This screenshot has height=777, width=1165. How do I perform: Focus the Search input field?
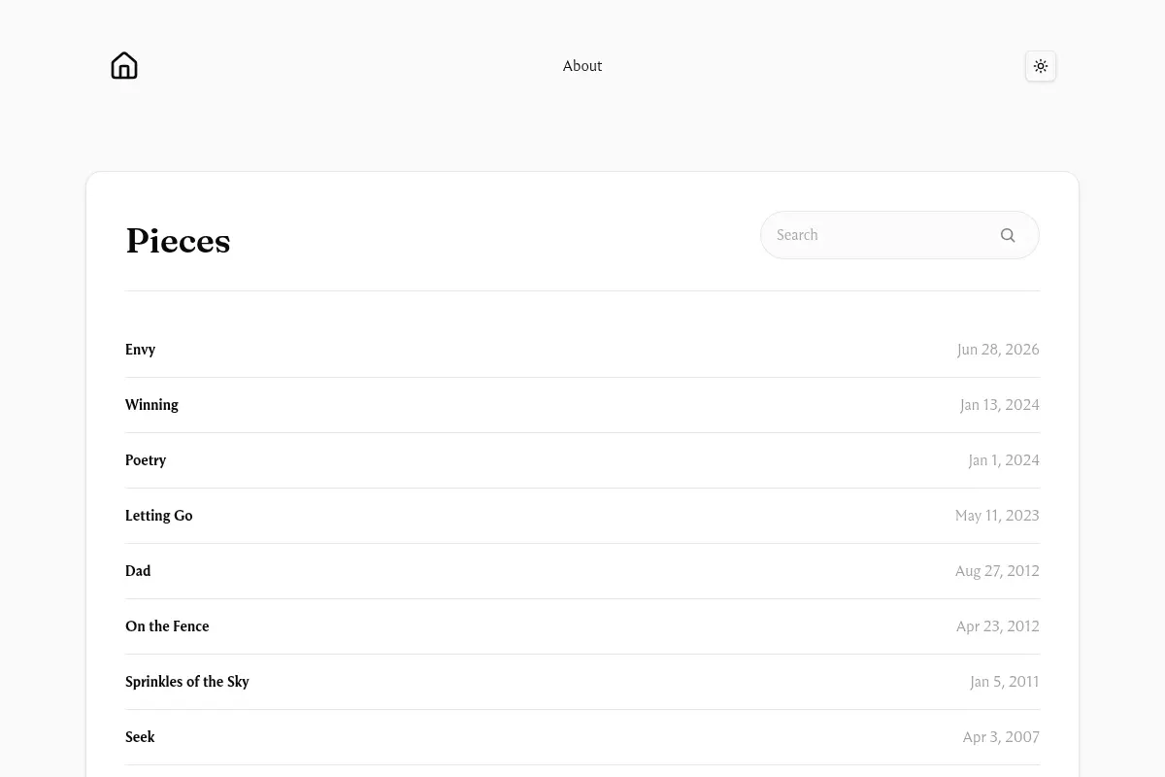899,235
